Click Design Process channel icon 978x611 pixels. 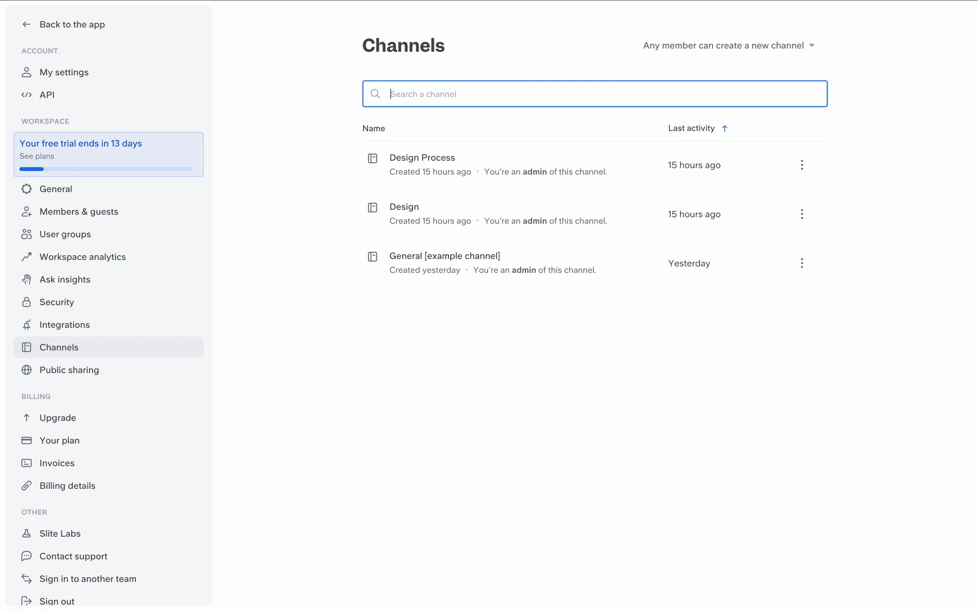(x=372, y=158)
